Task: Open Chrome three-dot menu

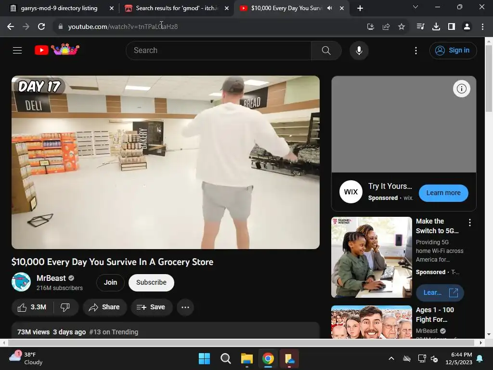Action: (482, 27)
